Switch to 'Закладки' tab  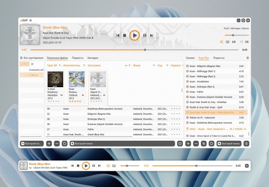(93, 58)
